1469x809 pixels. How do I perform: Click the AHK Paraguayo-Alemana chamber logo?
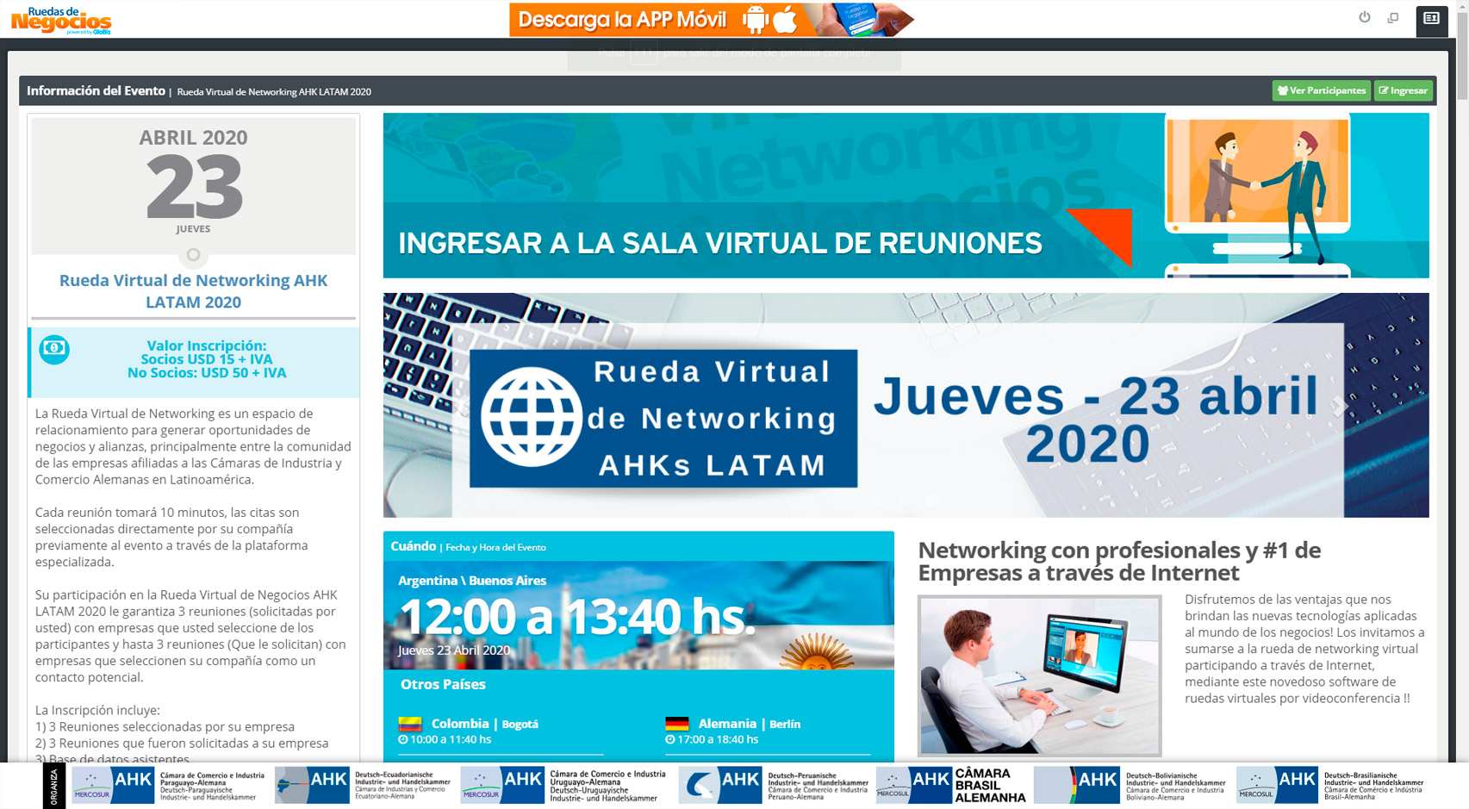[x=168, y=786]
